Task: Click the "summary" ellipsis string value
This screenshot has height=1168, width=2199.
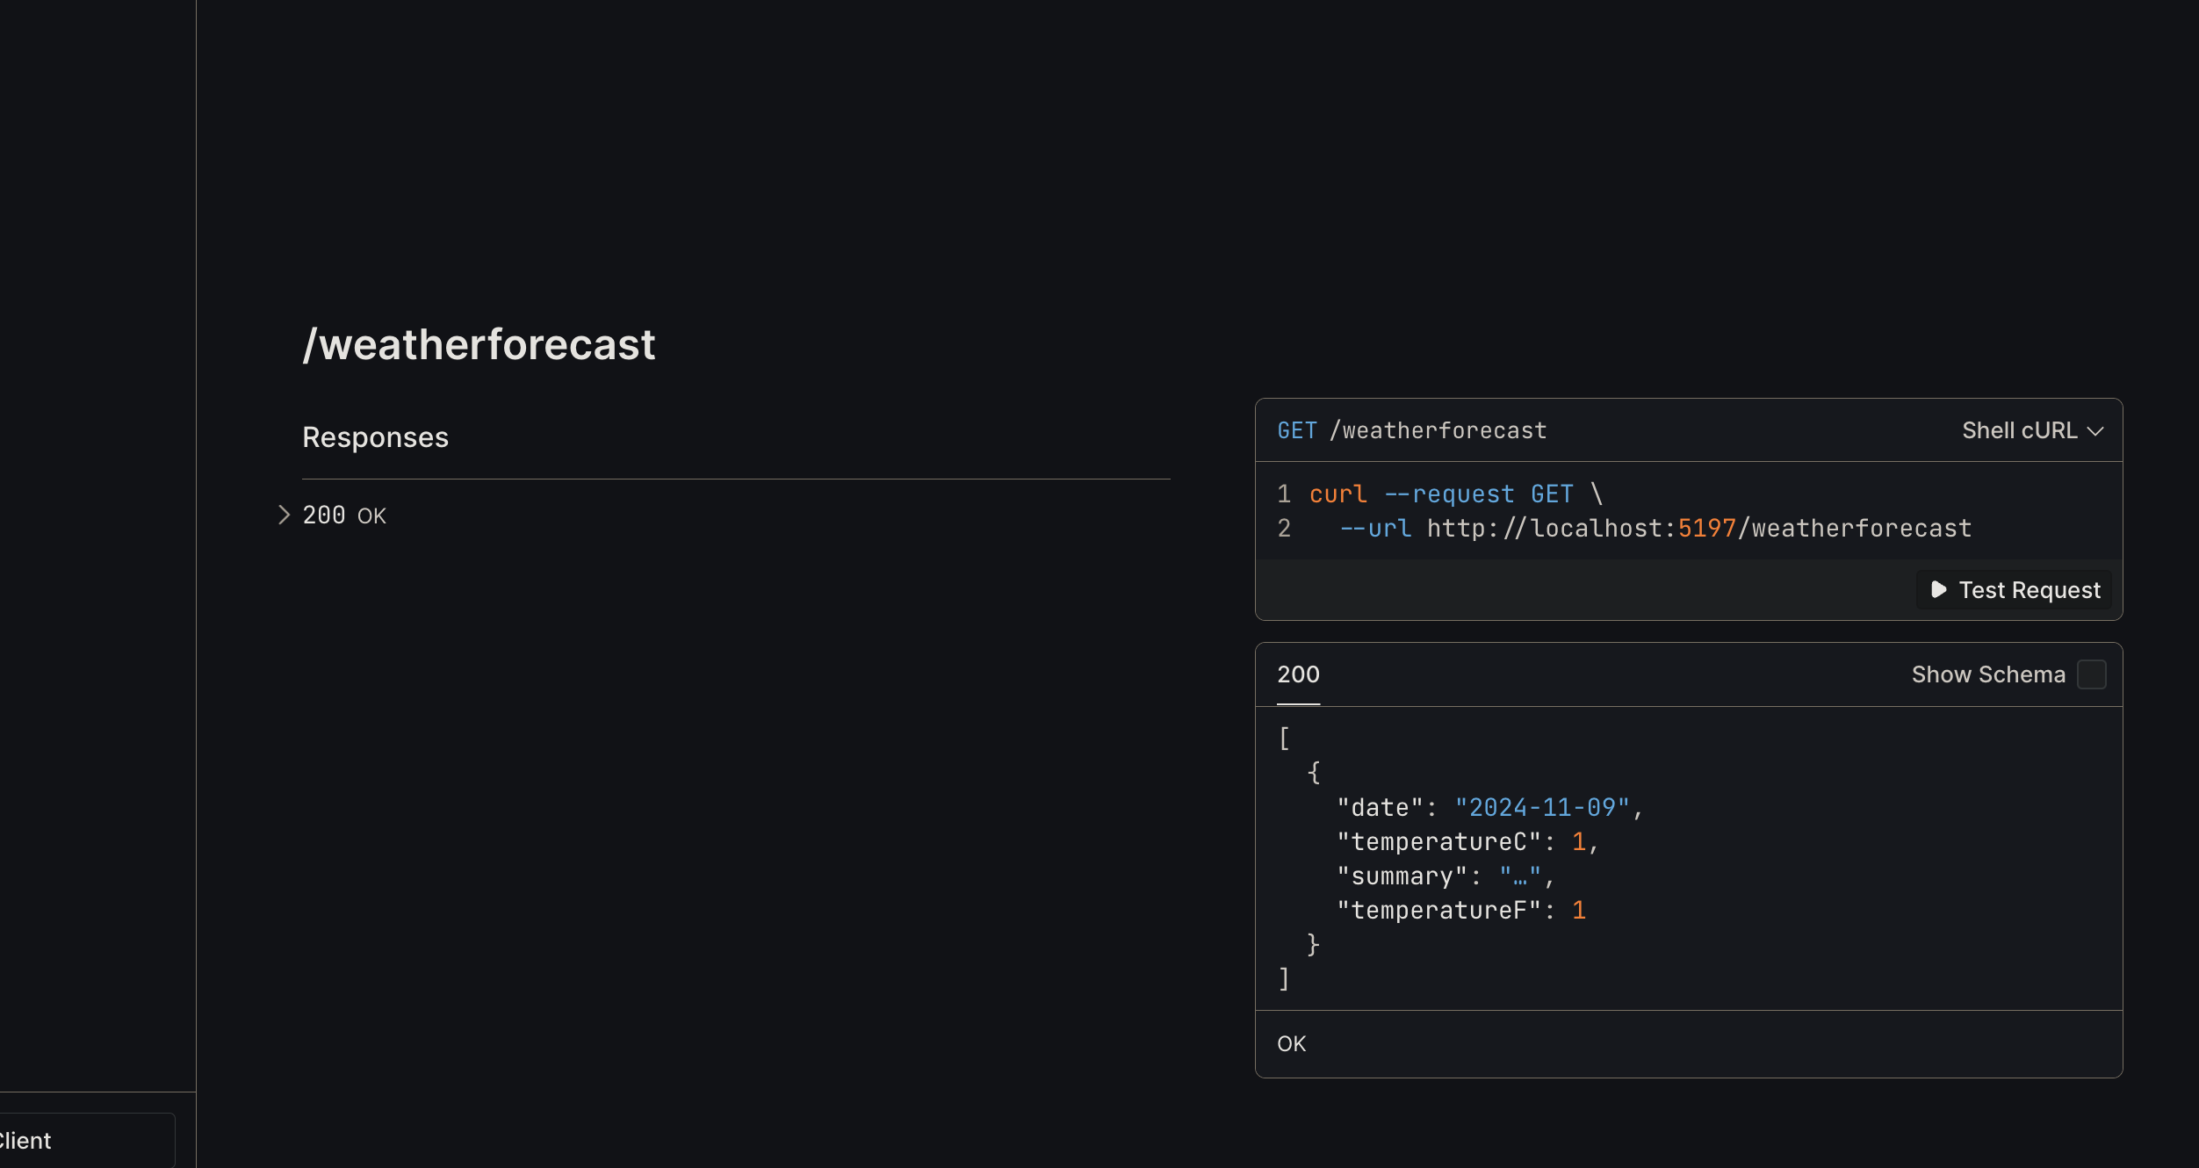Action: 1519,876
